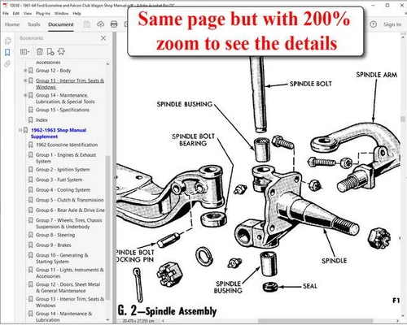The width and height of the screenshot is (407, 325).
Task: Open the help question mark icon
Action: tap(374, 24)
